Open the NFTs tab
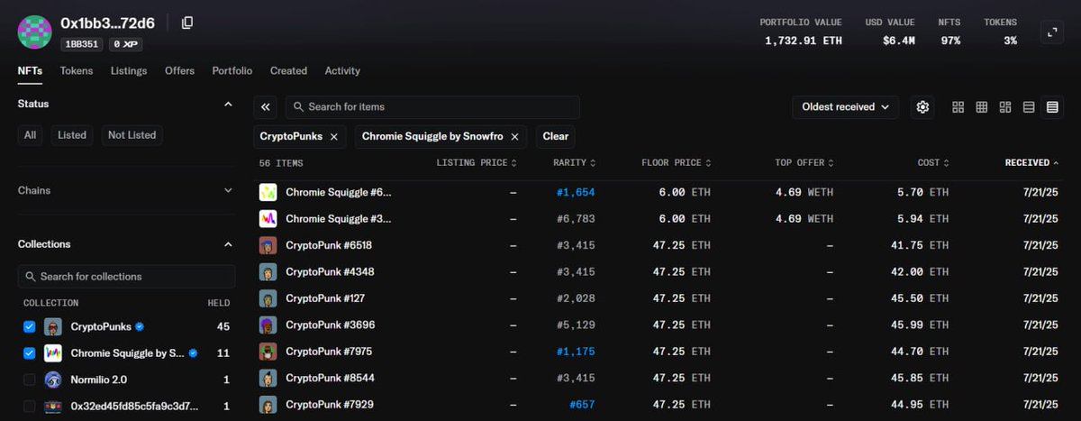The width and height of the screenshot is (1081, 421). pos(30,70)
